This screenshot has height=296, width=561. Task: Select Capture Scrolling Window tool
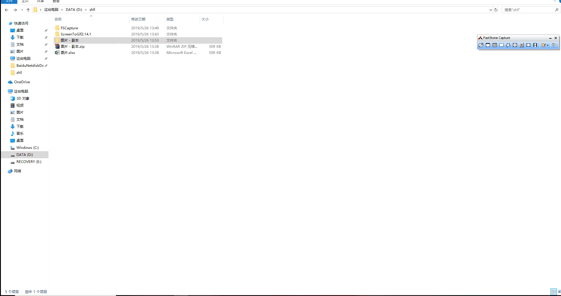click(x=522, y=45)
